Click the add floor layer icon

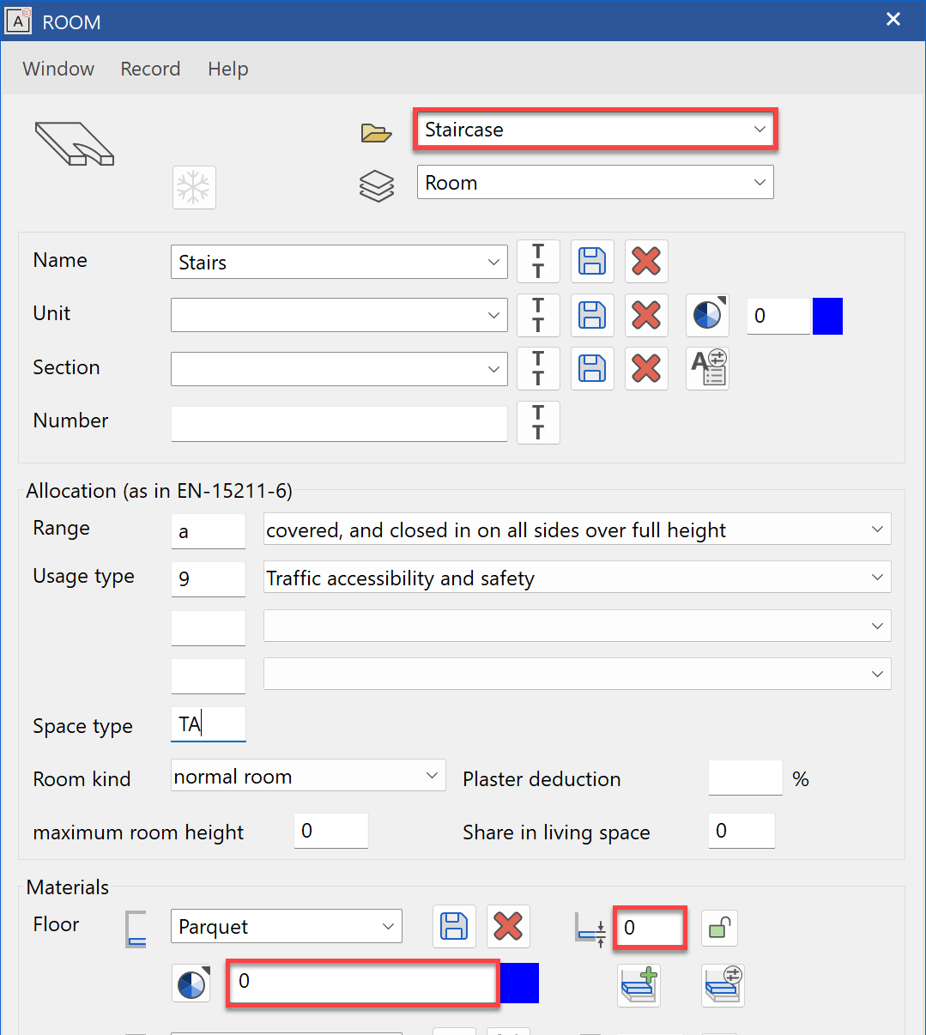pyautogui.click(x=639, y=984)
